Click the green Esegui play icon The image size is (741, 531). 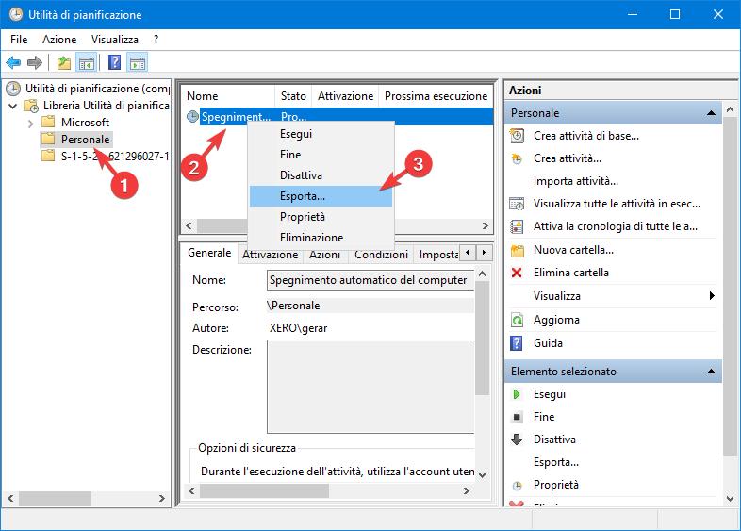517,394
